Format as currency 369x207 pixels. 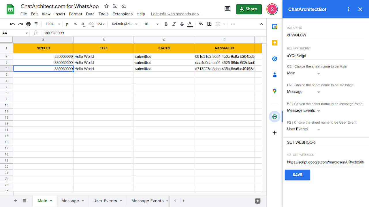point(67,24)
